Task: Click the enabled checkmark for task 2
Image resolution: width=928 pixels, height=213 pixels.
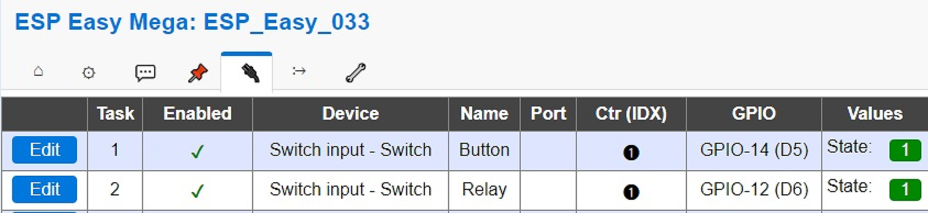Action: (197, 190)
